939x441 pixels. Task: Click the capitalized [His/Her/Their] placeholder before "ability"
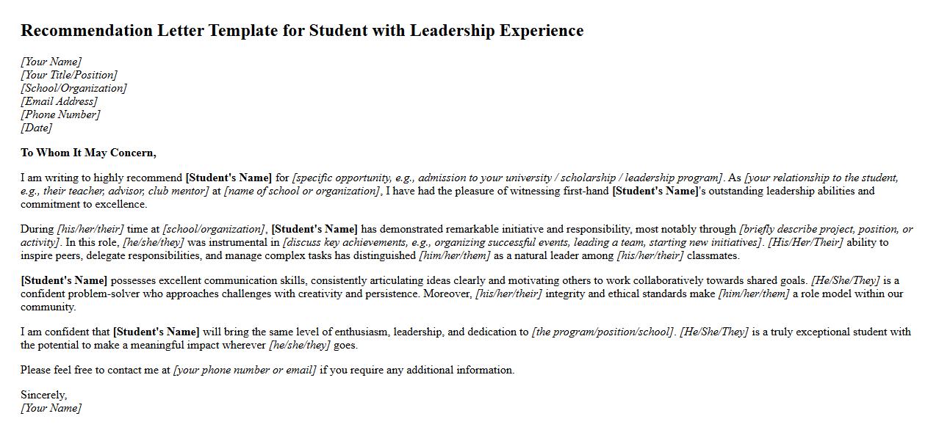[805, 242]
